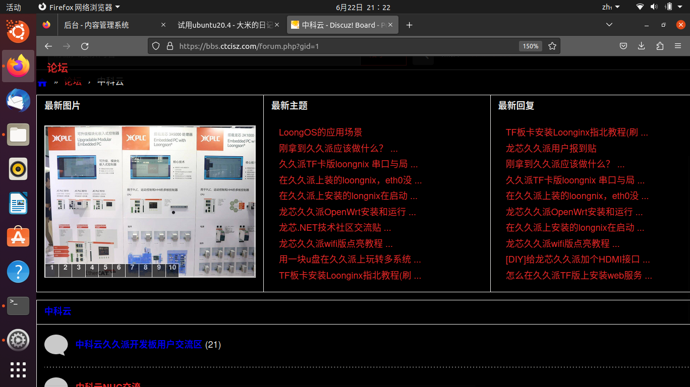The height and width of the screenshot is (387, 690).
Task: Open the Settings gear dock icon
Action: (18, 340)
